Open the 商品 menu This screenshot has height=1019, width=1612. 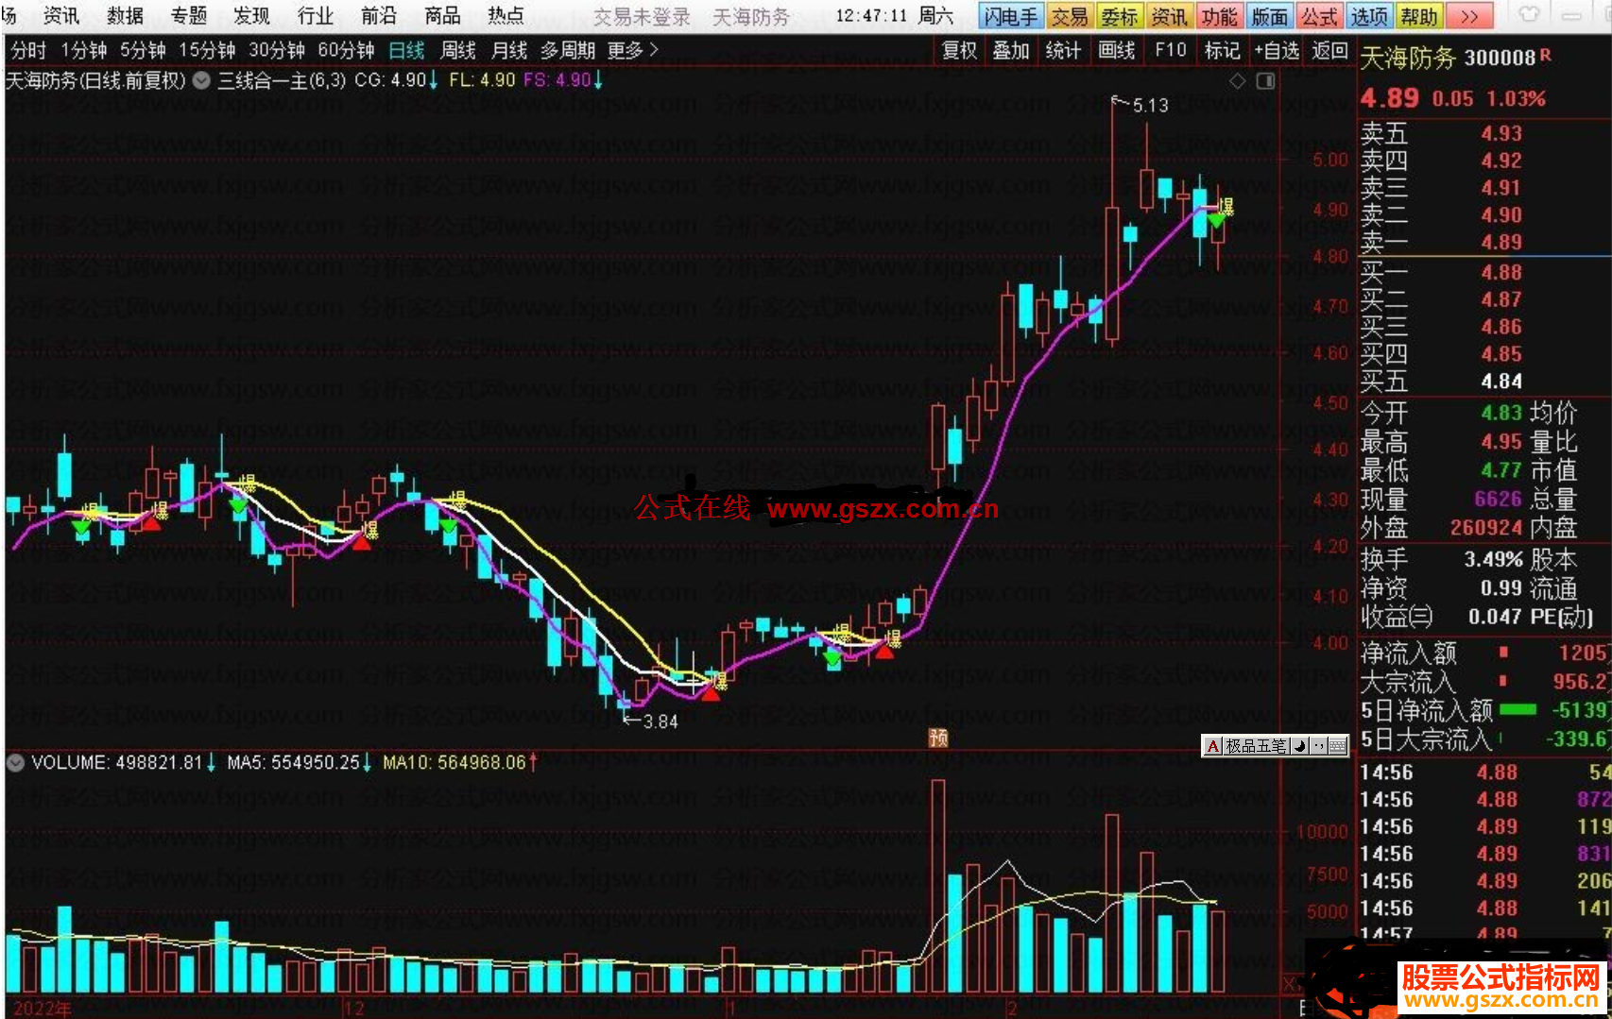pos(442,16)
